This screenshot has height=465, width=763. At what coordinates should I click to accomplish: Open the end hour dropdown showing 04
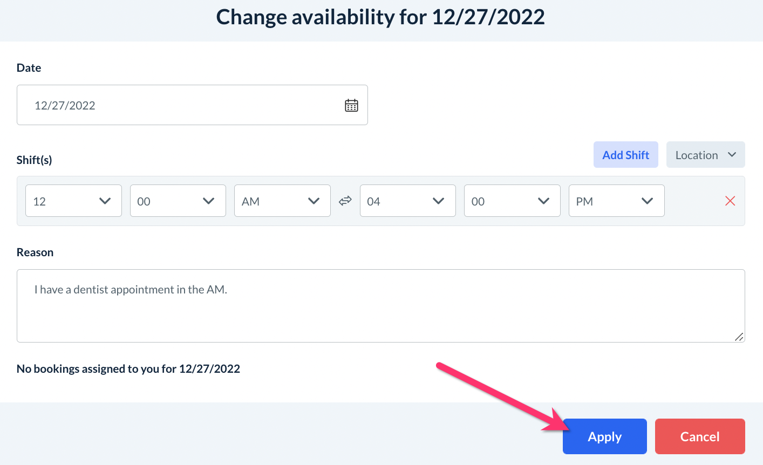(x=407, y=201)
